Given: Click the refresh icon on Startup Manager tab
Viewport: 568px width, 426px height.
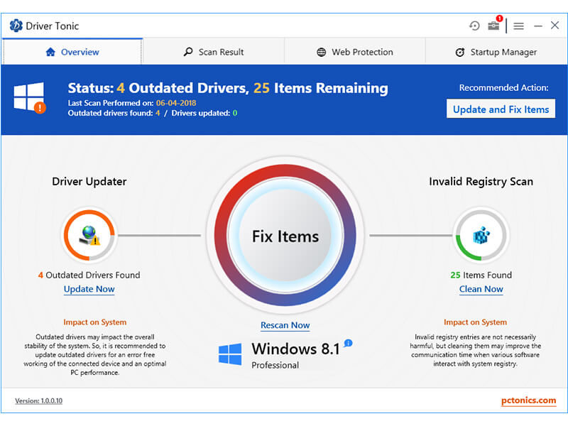Looking at the screenshot, I should click(x=460, y=52).
